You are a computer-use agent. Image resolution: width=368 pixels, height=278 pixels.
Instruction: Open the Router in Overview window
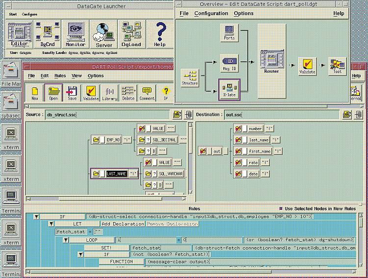(272, 61)
